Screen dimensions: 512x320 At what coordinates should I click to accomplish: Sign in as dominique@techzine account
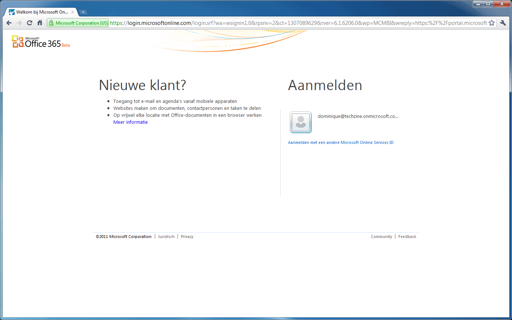click(358, 116)
